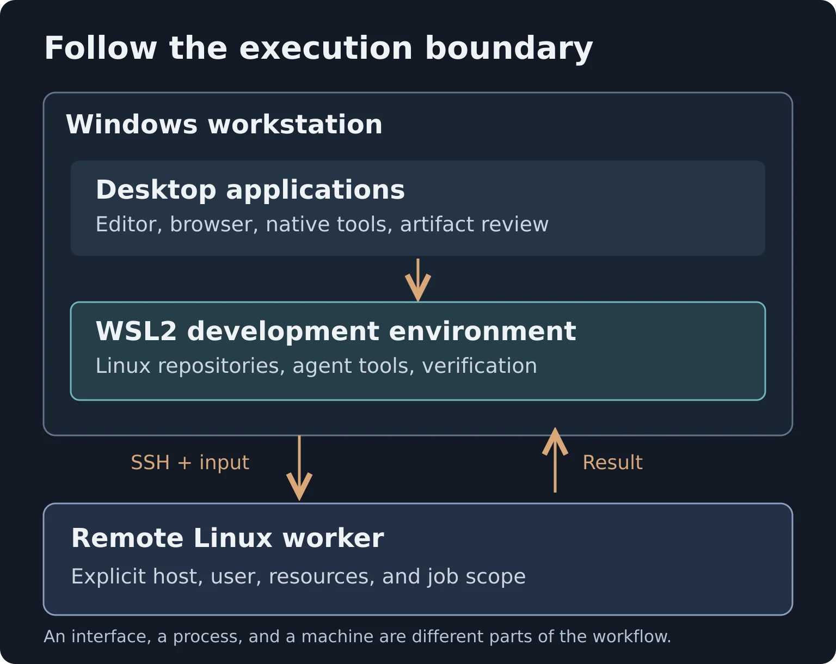This screenshot has width=836, height=664.
Task: Select the footer sentence about interface, process, machine
Action: click(x=358, y=637)
